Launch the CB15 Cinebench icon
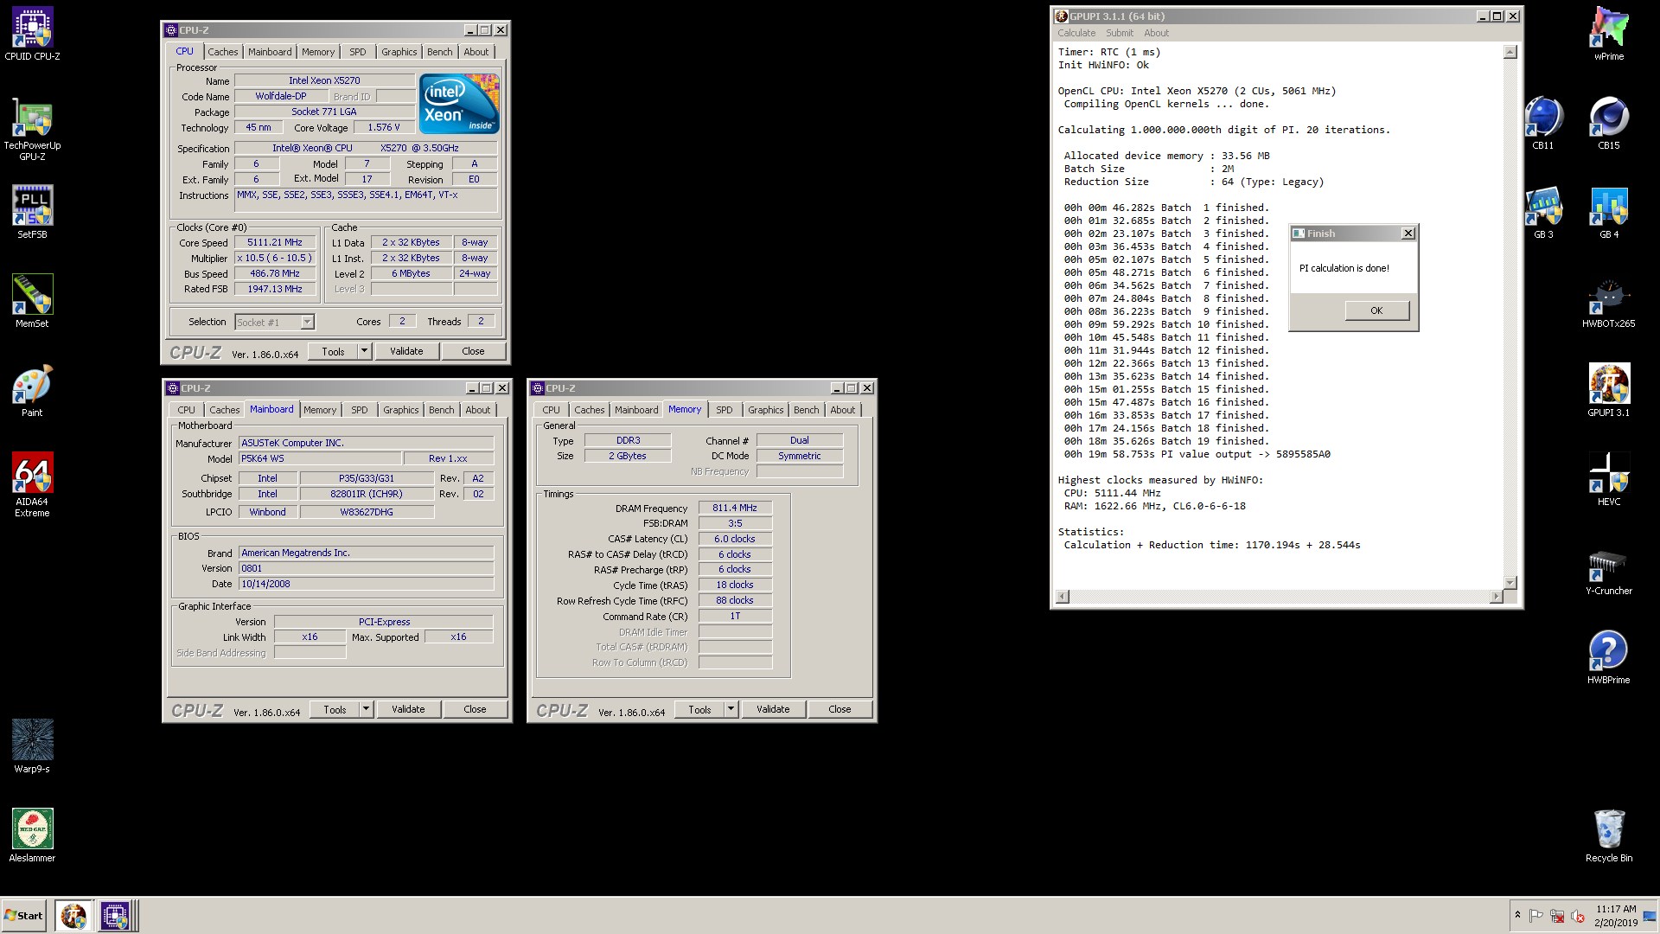Image resolution: width=1660 pixels, height=934 pixels. point(1609,124)
